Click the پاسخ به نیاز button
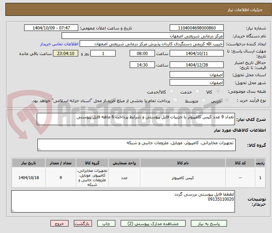 click(x=209, y=224)
